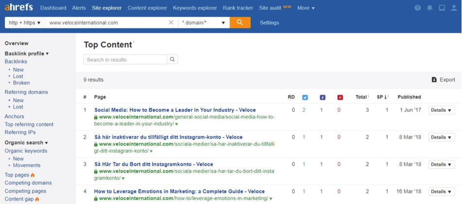Open Movements under Organic keywords

click(x=27, y=165)
